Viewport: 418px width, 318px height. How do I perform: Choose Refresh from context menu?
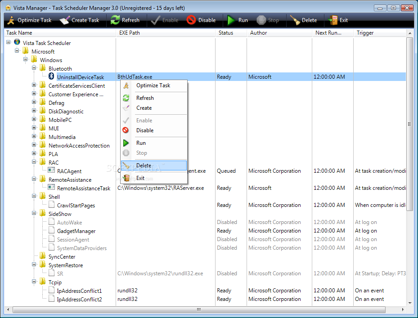click(x=154, y=98)
